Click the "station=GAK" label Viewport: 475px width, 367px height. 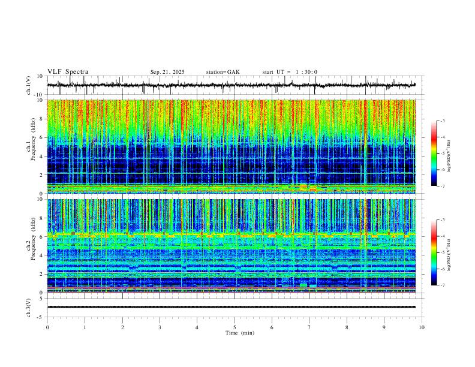pos(223,72)
